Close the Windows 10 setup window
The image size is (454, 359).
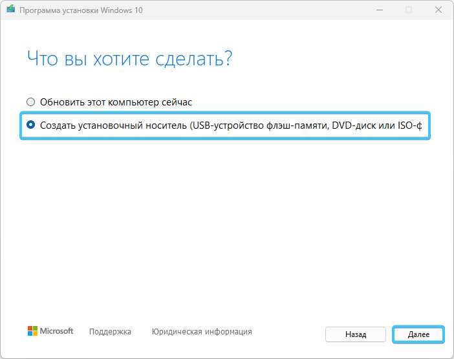tap(438, 10)
